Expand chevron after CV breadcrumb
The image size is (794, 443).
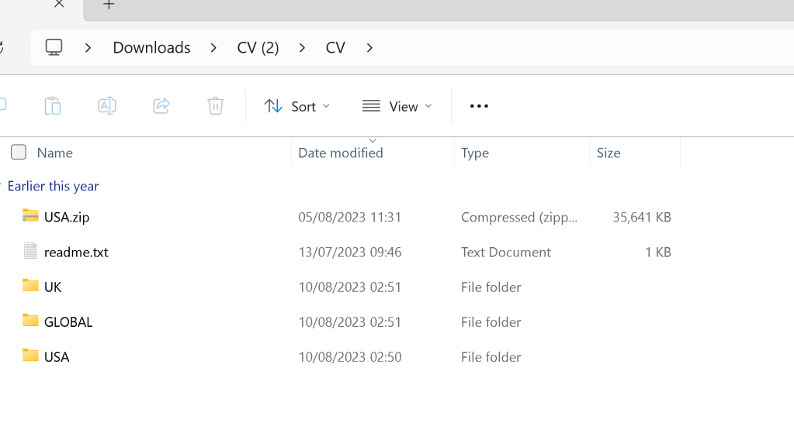(x=369, y=48)
